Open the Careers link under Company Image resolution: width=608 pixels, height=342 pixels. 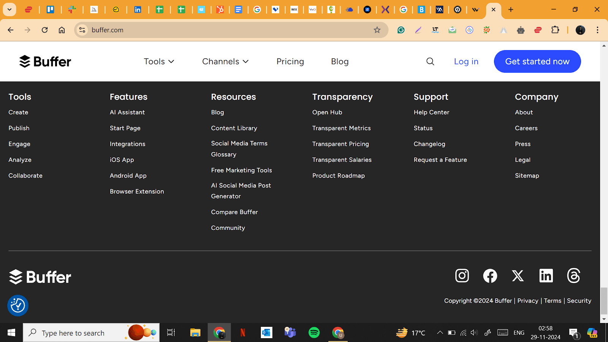click(x=526, y=128)
